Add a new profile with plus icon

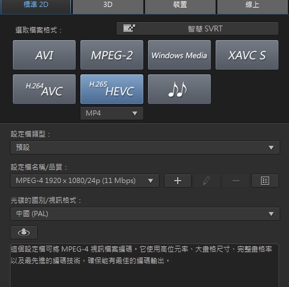click(x=178, y=181)
